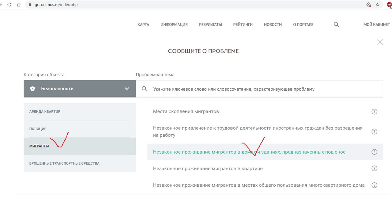Viewport: 392px width, 201px height.
Task: Open search using the magnifier icon in navigation
Action: pos(336,24)
